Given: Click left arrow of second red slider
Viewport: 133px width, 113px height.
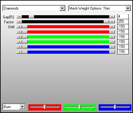Looking at the screenshot, I should [19, 32].
